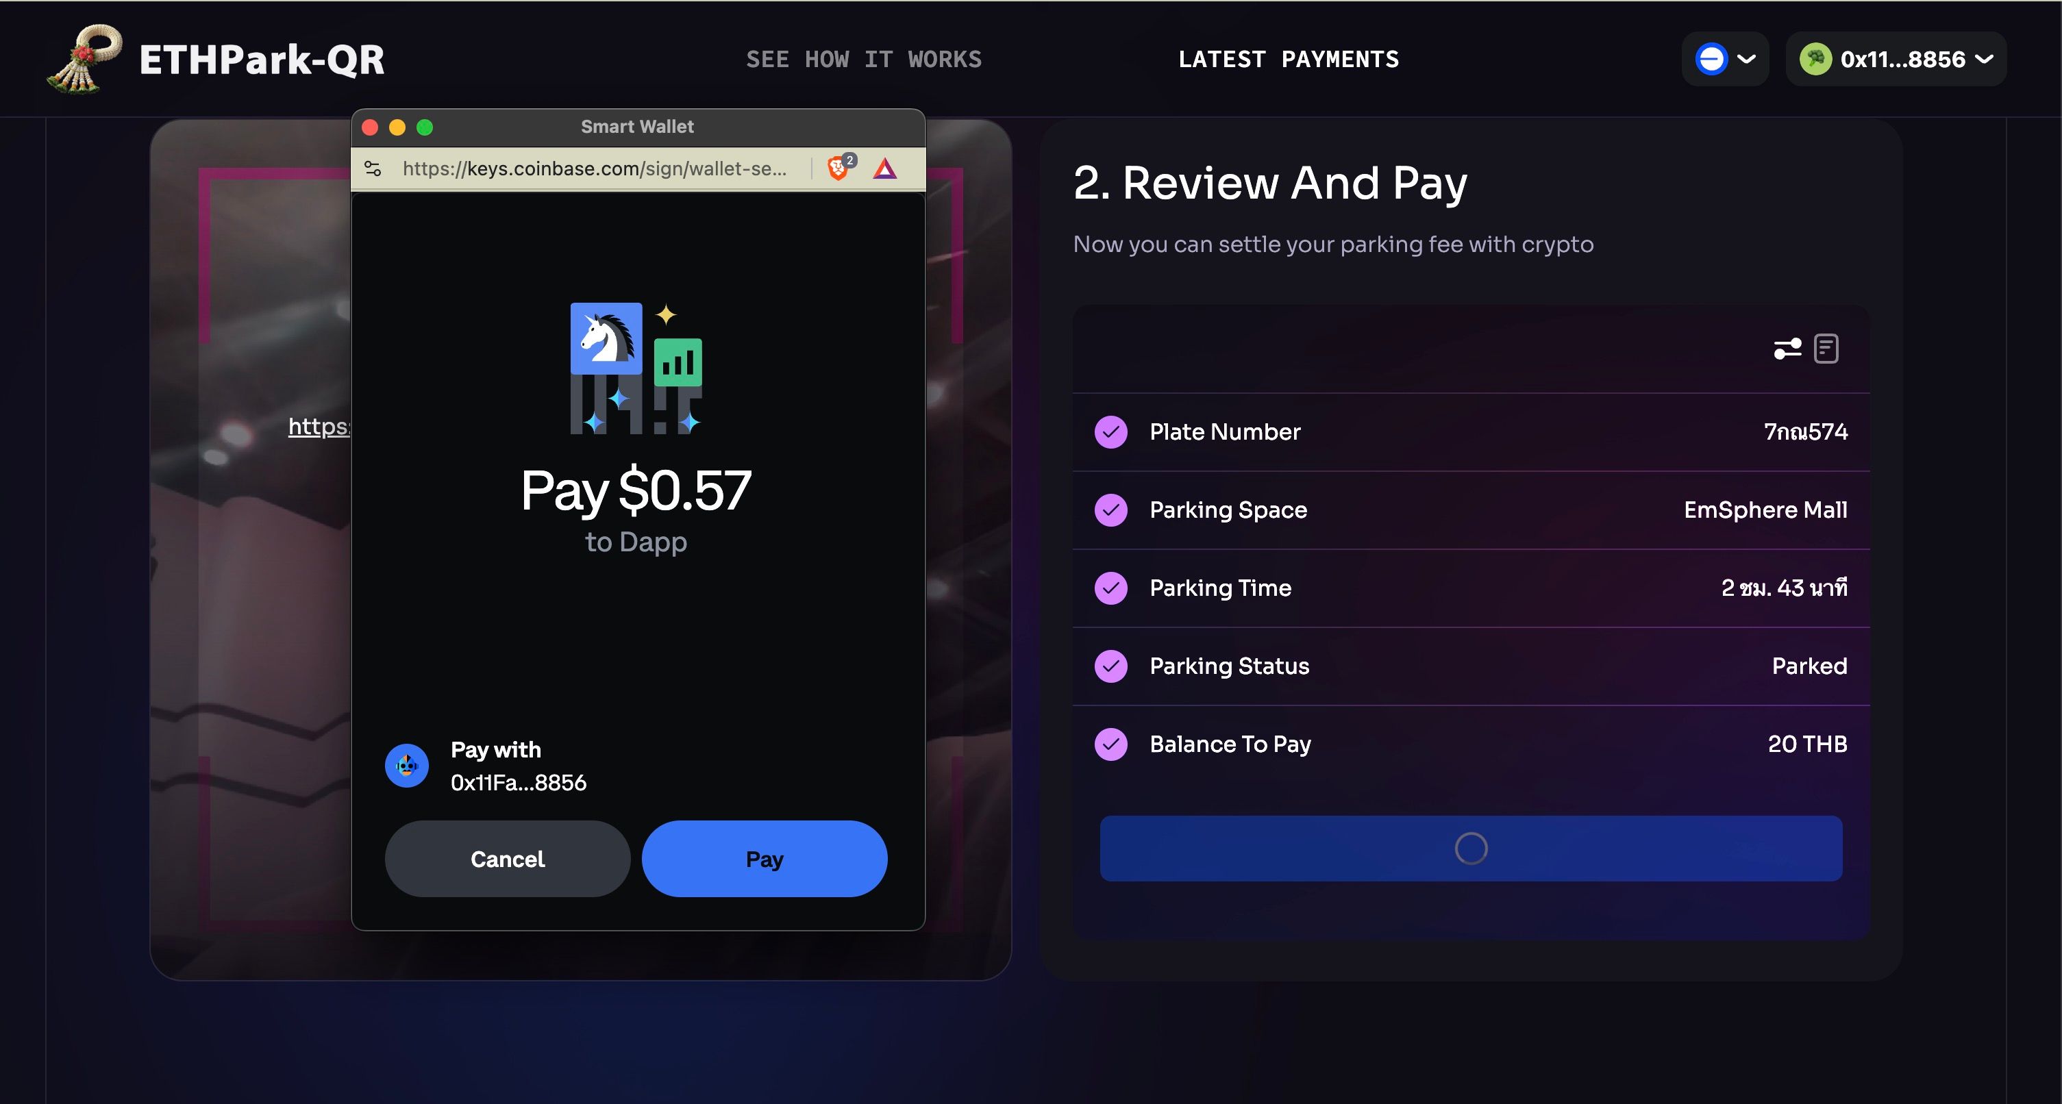
Task: Click the wallet avatar next to Pay with
Action: [407, 766]
